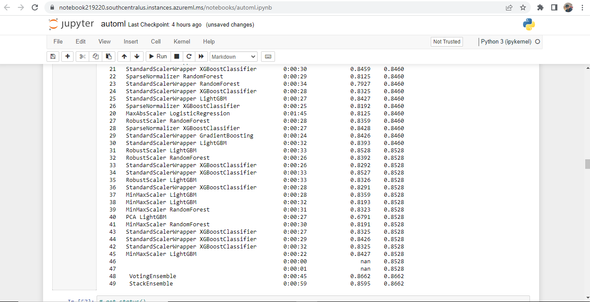Viewport: 590px width, 302px height.
Task: Select the Python 3 (ipykernel) kernel name
Action: (x=506, y=41)
